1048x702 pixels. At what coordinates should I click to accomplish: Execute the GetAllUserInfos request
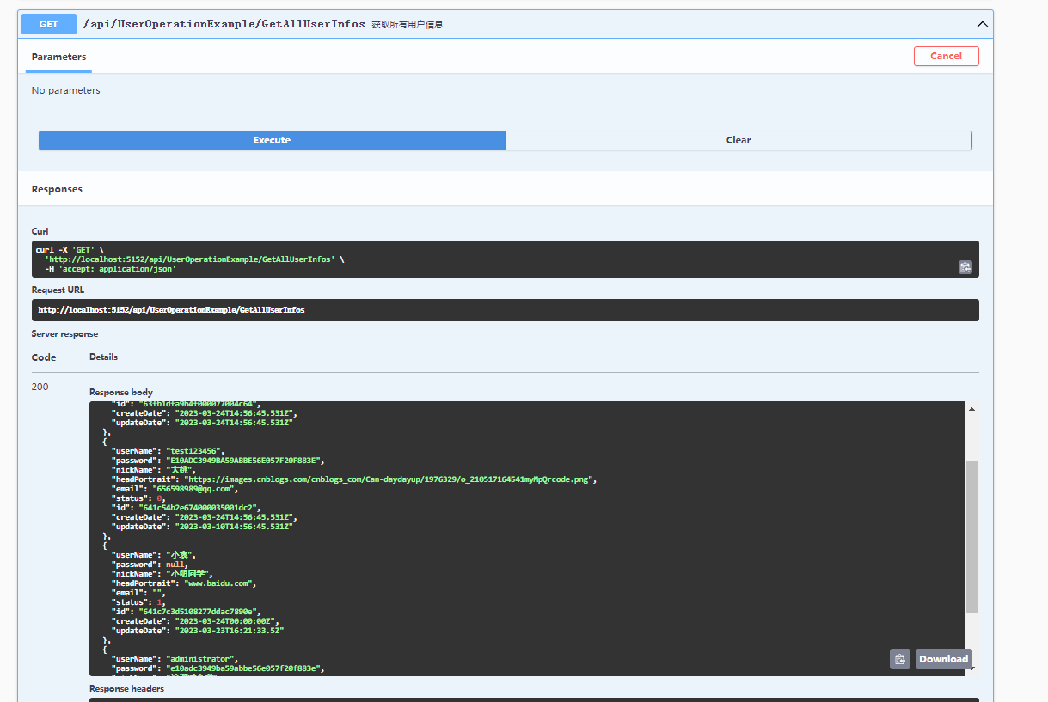pyautogui.click(x=271, y=140)
